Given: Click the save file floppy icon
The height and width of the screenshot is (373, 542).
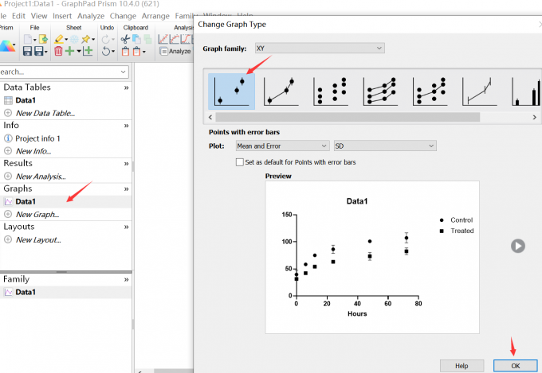Looking at the screenshot, I should pos(27,52).
